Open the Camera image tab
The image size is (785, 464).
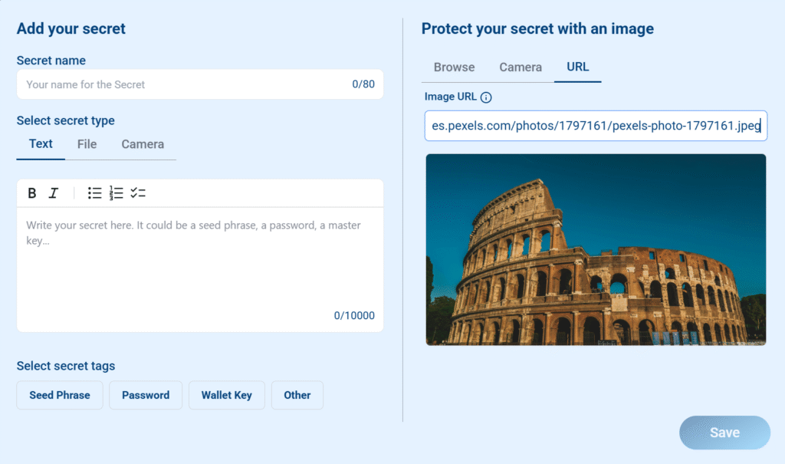521,67
